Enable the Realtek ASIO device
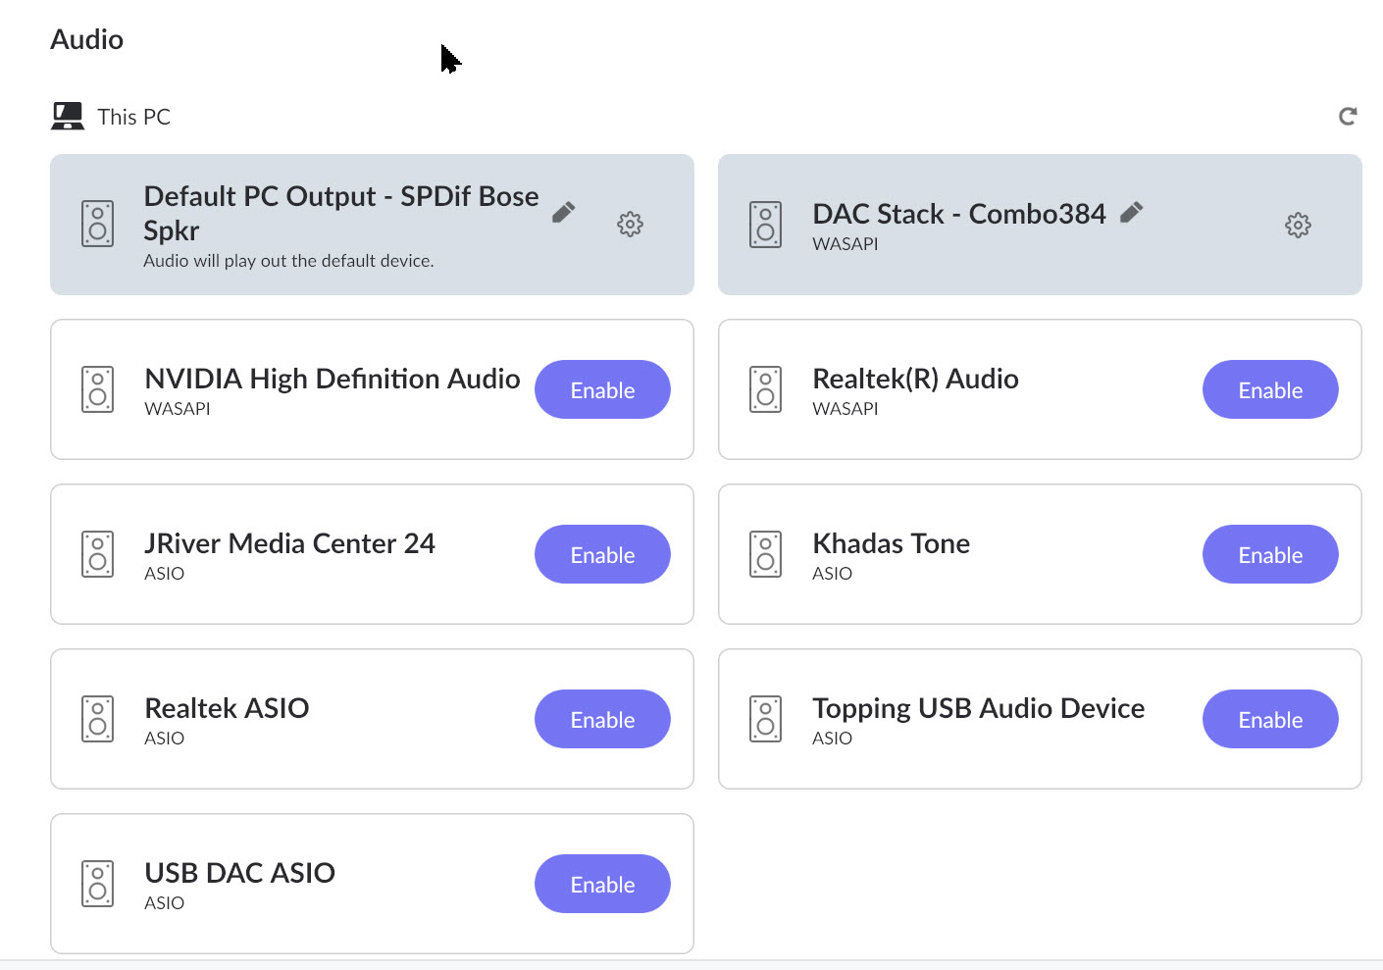The width and height of the screenshot is (1383, 970). (602, 719)
